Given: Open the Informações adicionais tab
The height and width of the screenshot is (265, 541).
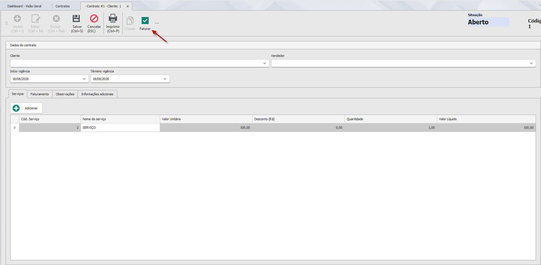Looking at the screenshot, I should pyautogui.click(x=97, y=94).
